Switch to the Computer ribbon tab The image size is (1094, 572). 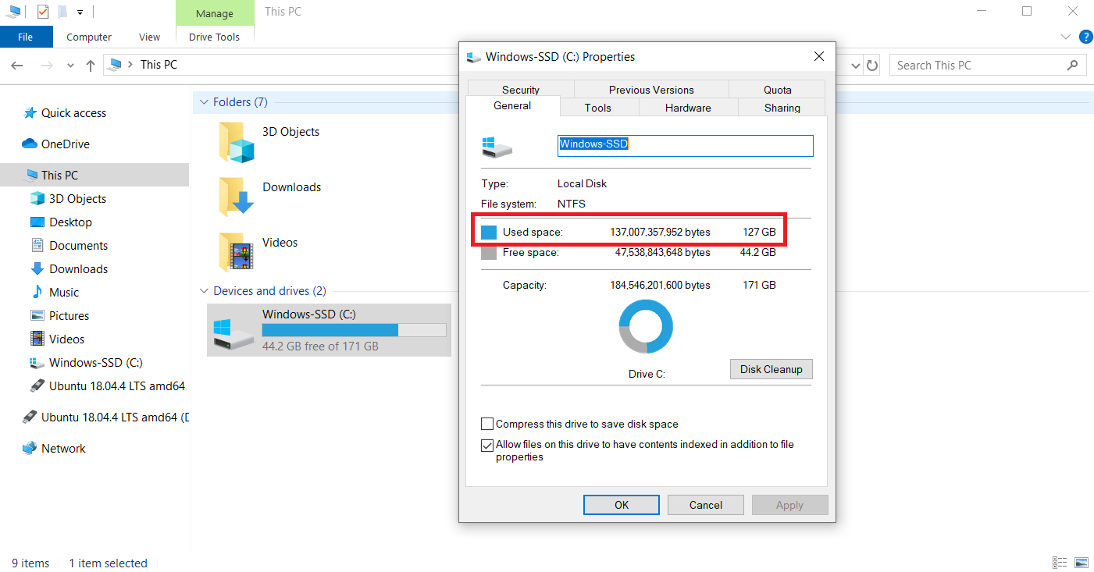89,37
